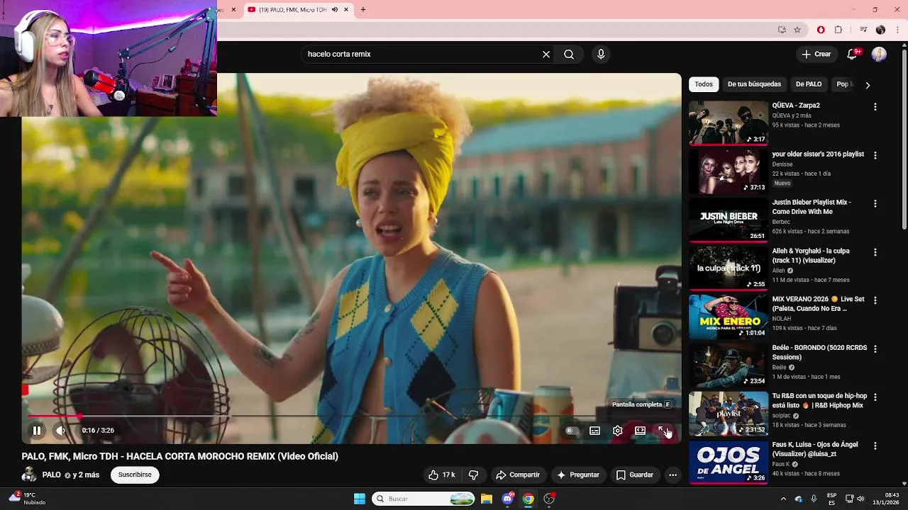Toggle the autoplay switch in player
Image resolution: width=908 pixels, height=510 pixels.
[x=572, y=431]
